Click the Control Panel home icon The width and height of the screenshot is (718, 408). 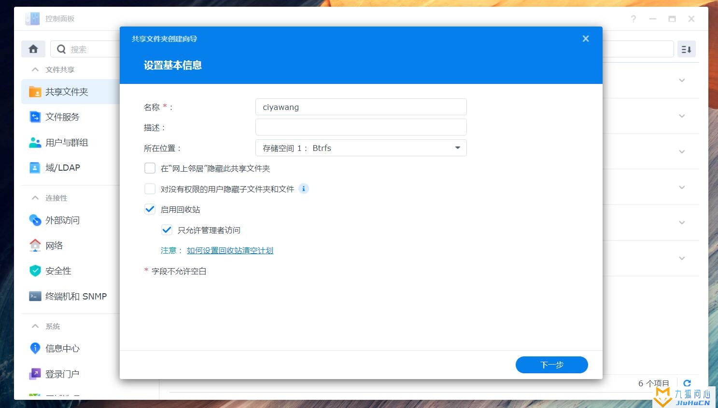click(x=33, y=49)
